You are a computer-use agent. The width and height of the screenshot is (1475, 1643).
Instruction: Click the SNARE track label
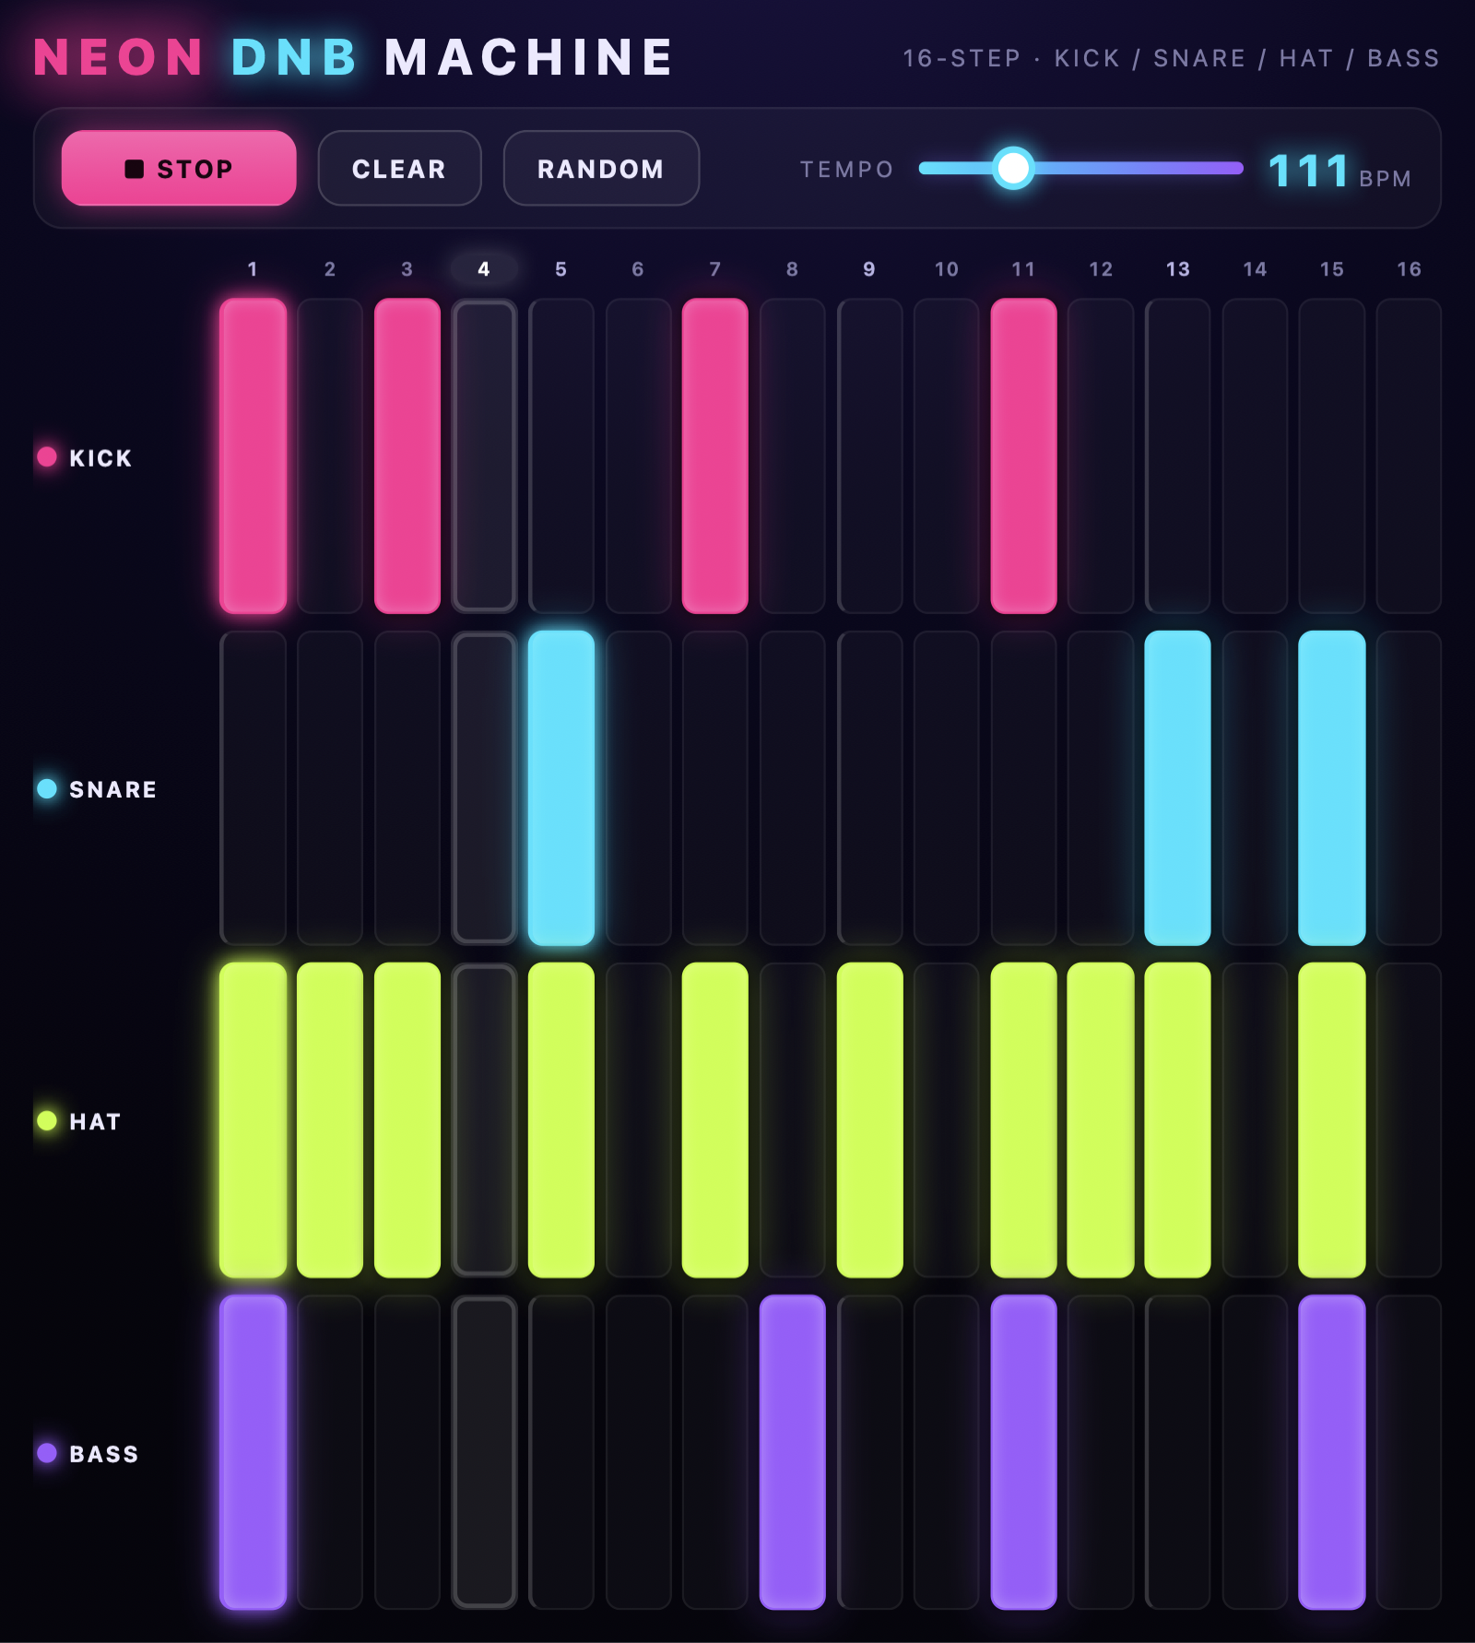pyautogui.click(x=113, y=789)
